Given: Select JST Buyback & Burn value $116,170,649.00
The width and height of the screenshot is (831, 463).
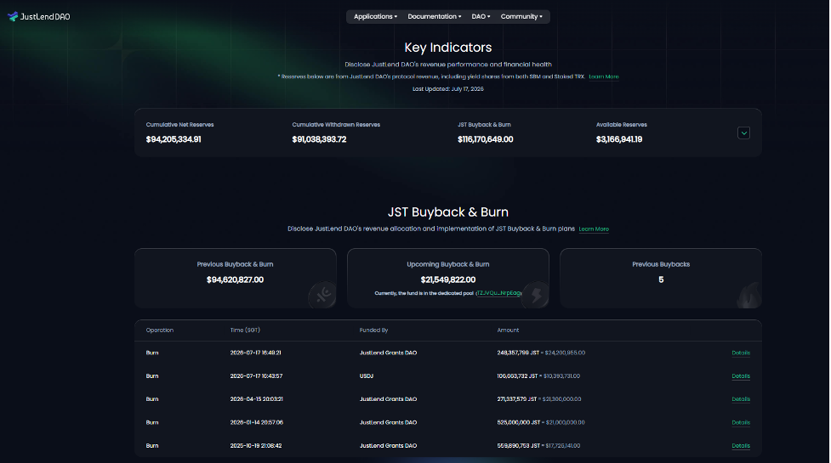Looking at the screenshot, I should (486, 139).
